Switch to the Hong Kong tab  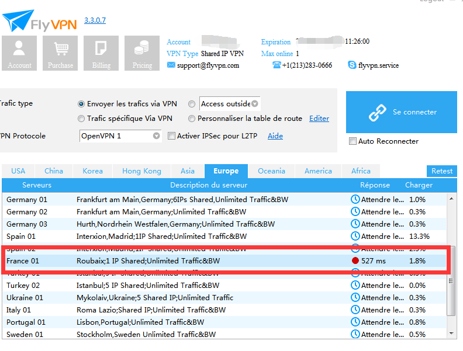click(141, 171)
